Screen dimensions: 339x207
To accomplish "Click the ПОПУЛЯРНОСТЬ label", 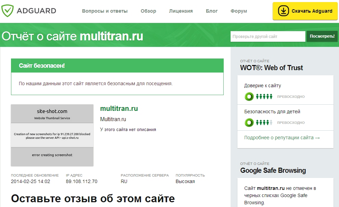I will [x=190, y=175].
